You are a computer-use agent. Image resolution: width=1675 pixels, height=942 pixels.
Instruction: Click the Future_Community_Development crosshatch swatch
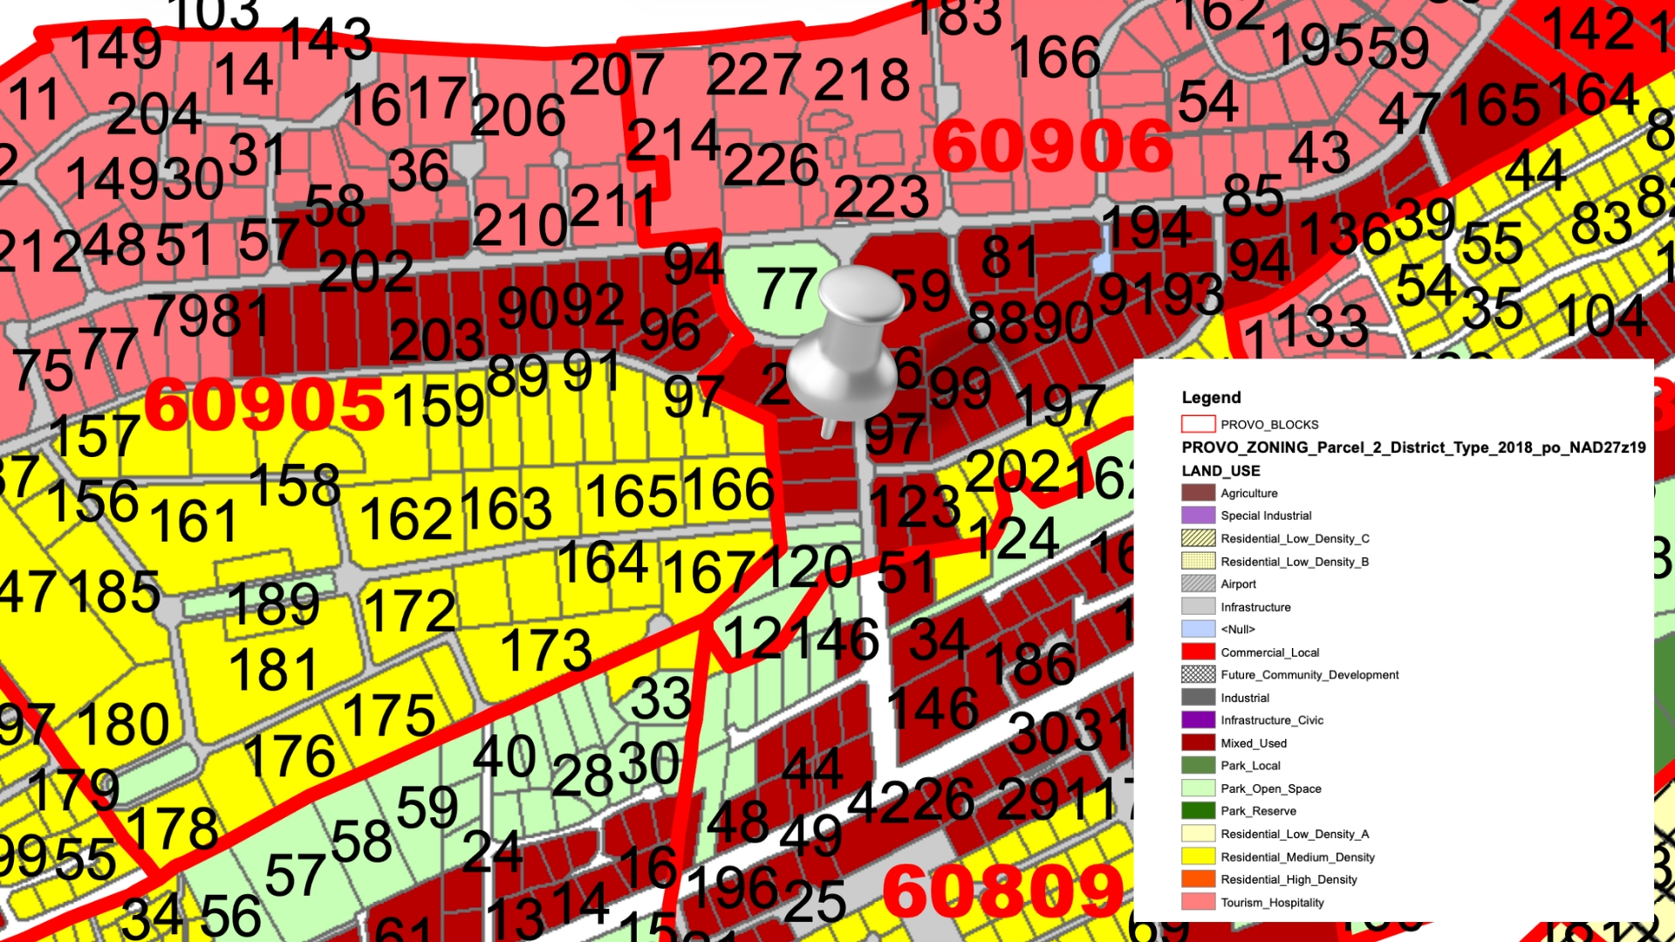point(1198,674)
